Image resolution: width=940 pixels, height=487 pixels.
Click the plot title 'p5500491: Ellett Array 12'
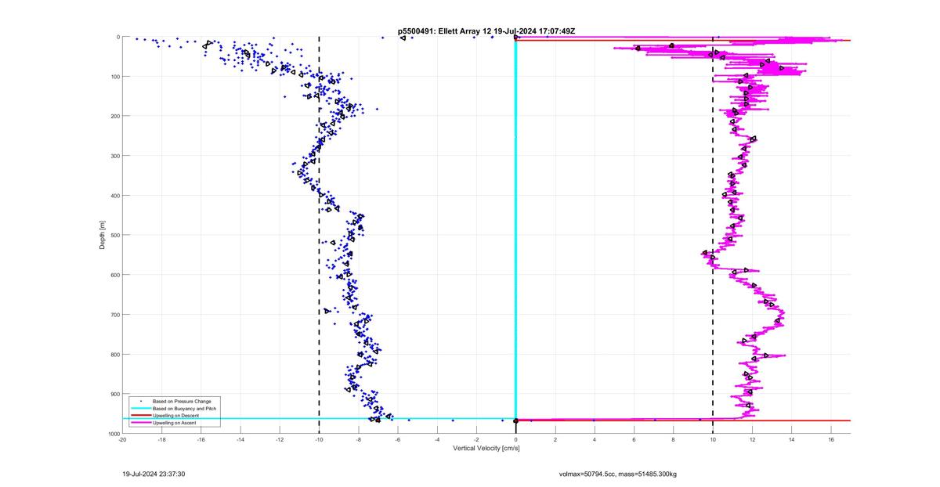pyautogui.click(x=444, y=31)
